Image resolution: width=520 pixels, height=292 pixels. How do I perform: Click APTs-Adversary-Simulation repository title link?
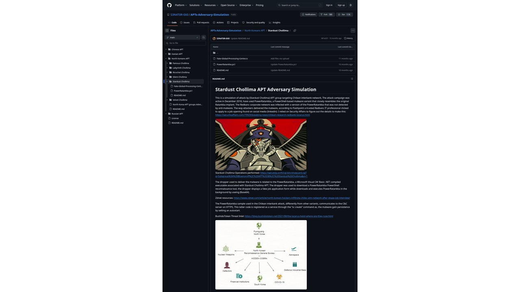tap(210, 15)
